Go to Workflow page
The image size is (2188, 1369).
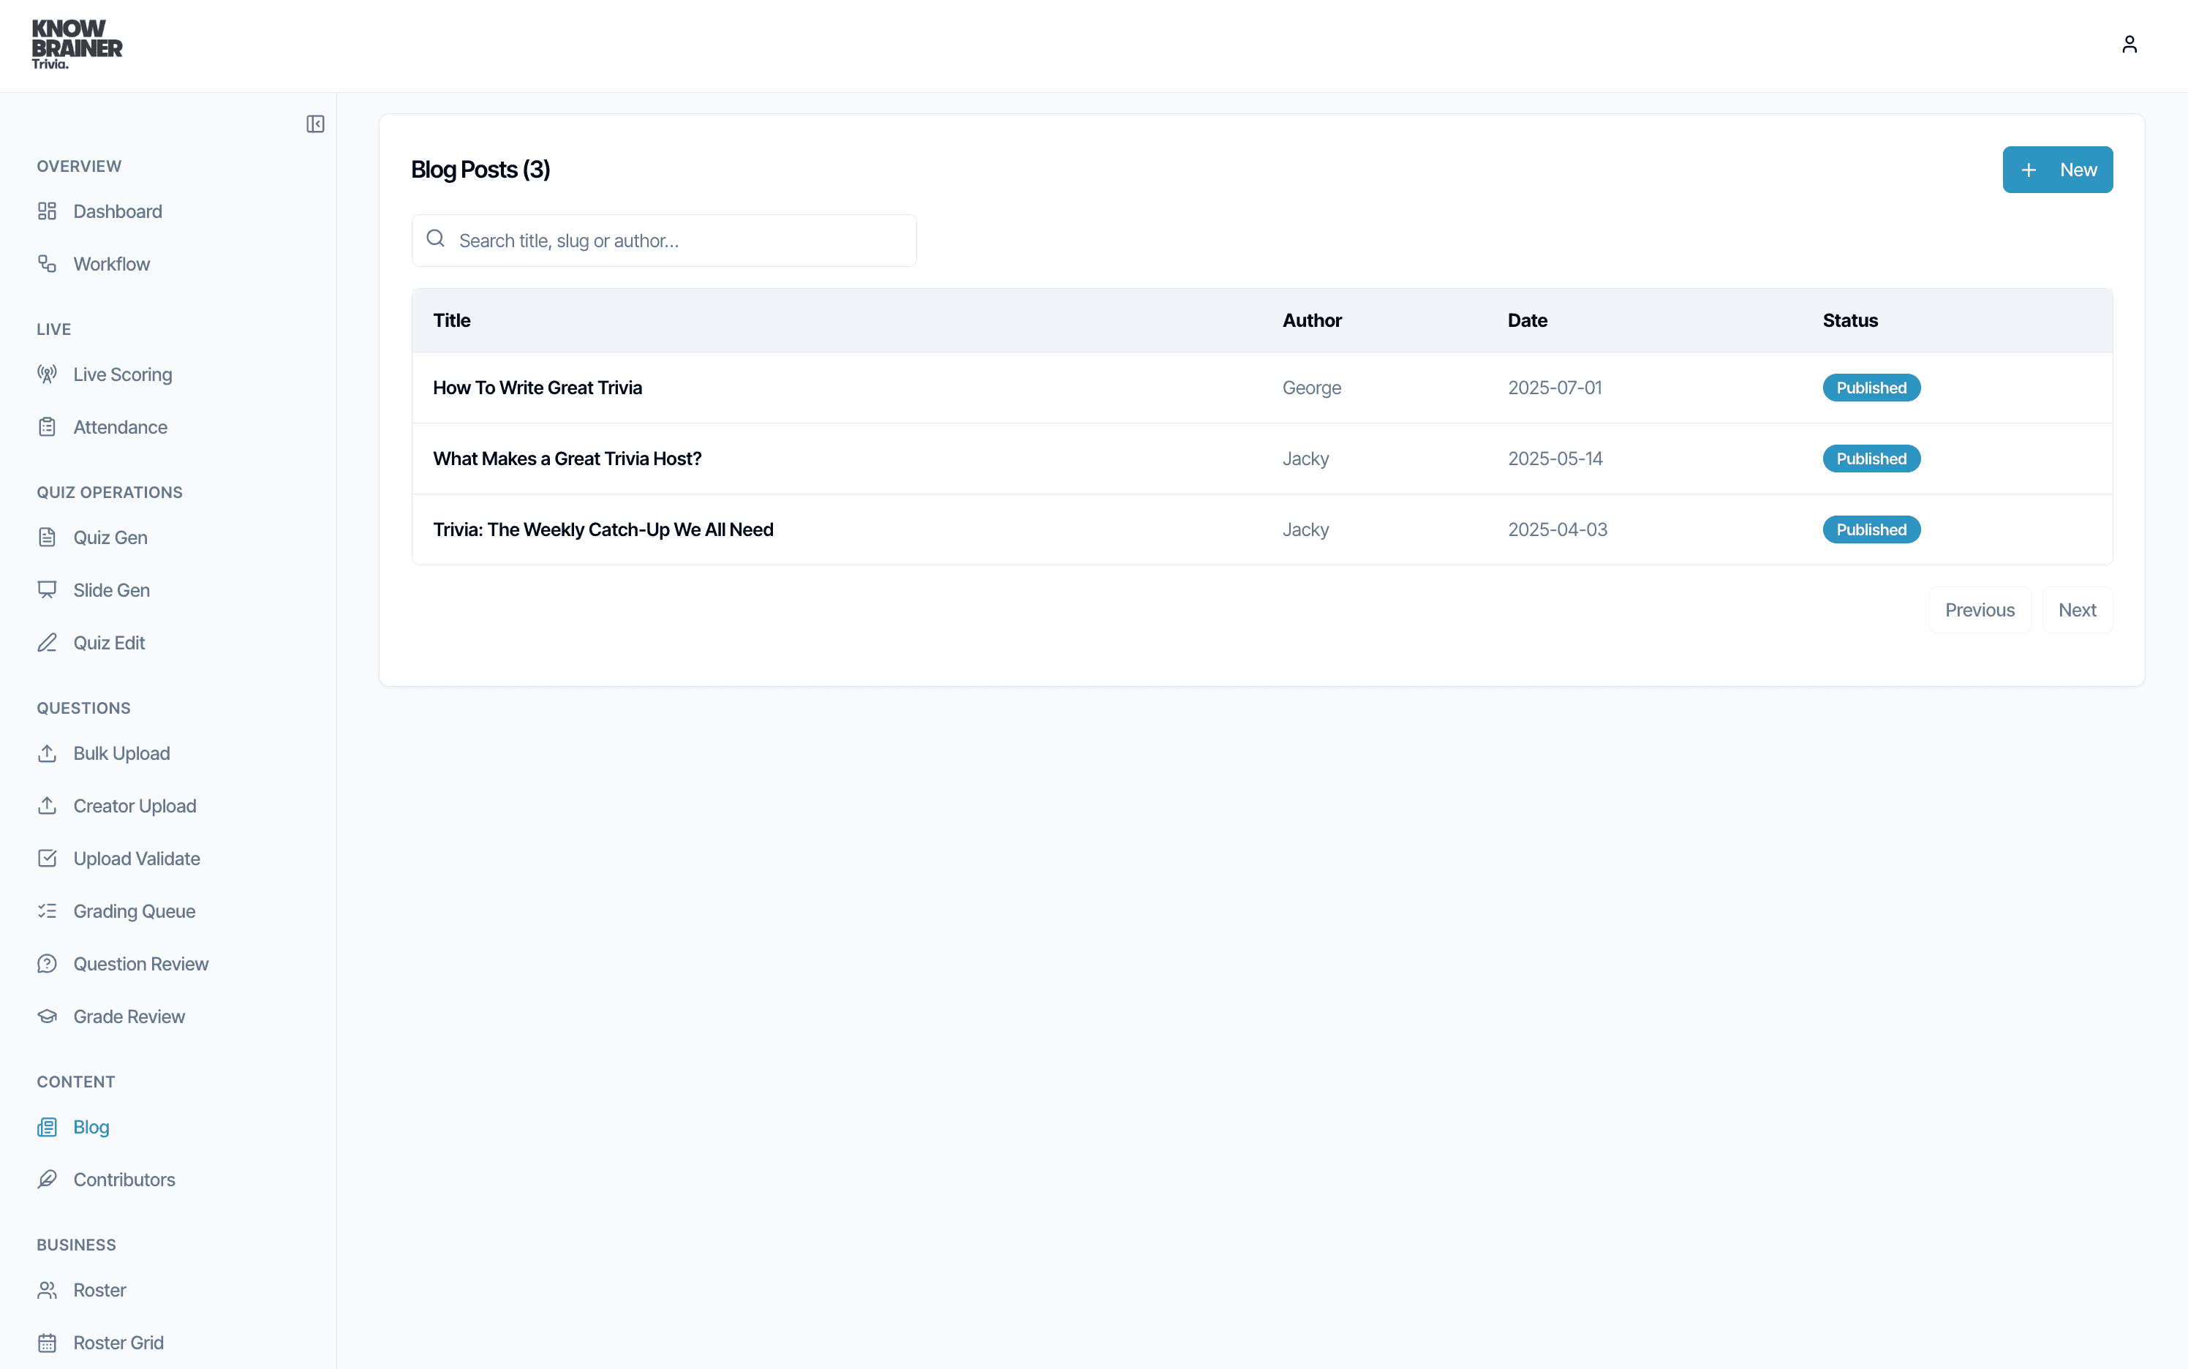(111, 263)
